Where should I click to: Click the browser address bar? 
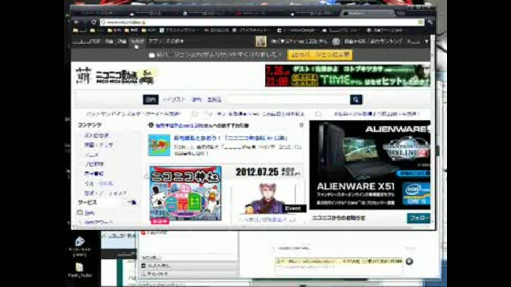[259, 22]
